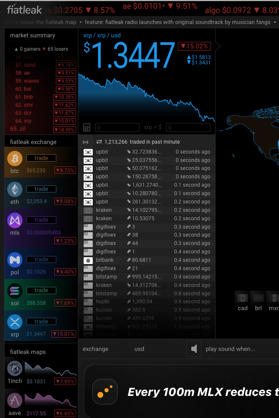Click the Every 100m MLX banner
The width and height of the screenshot is (279, 418).
click(x=181, y=391)
